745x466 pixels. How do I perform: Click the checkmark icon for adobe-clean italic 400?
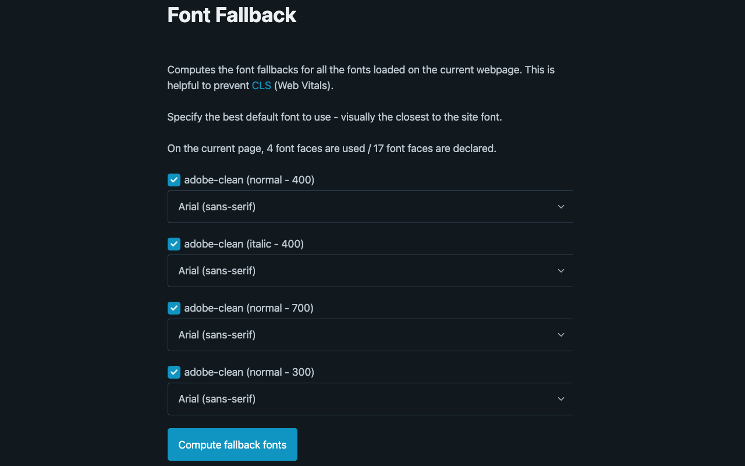(x=173, y=243)
